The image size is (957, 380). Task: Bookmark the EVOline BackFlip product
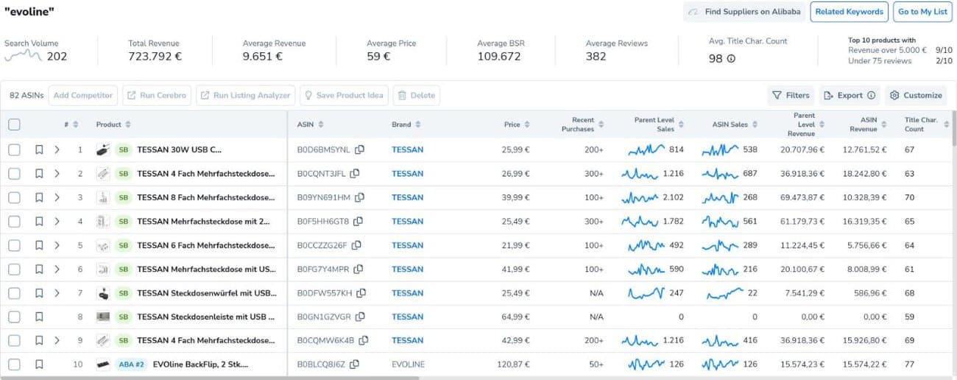[39, 365]
